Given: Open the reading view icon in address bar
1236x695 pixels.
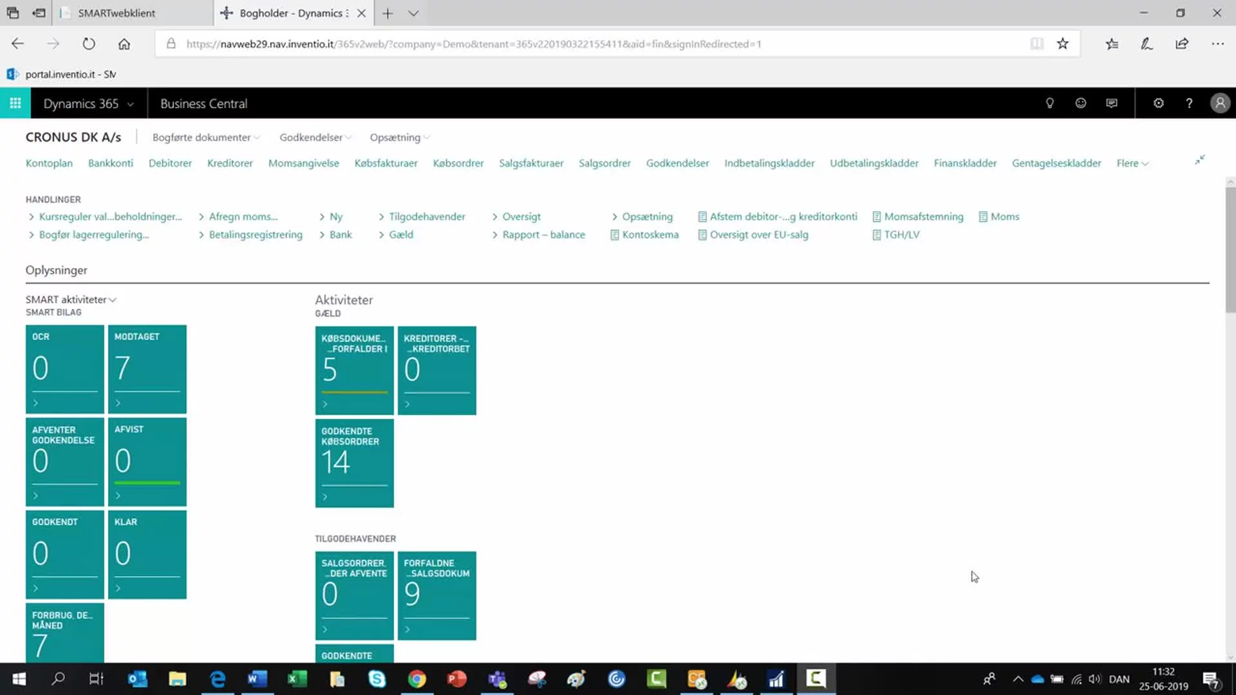Looking at the screenshot, I should pyautogui.click(x=1036, y=44).
